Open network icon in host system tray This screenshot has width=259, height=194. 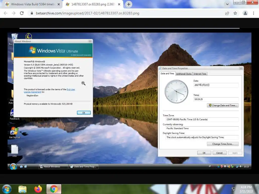(x=233, y=189)
